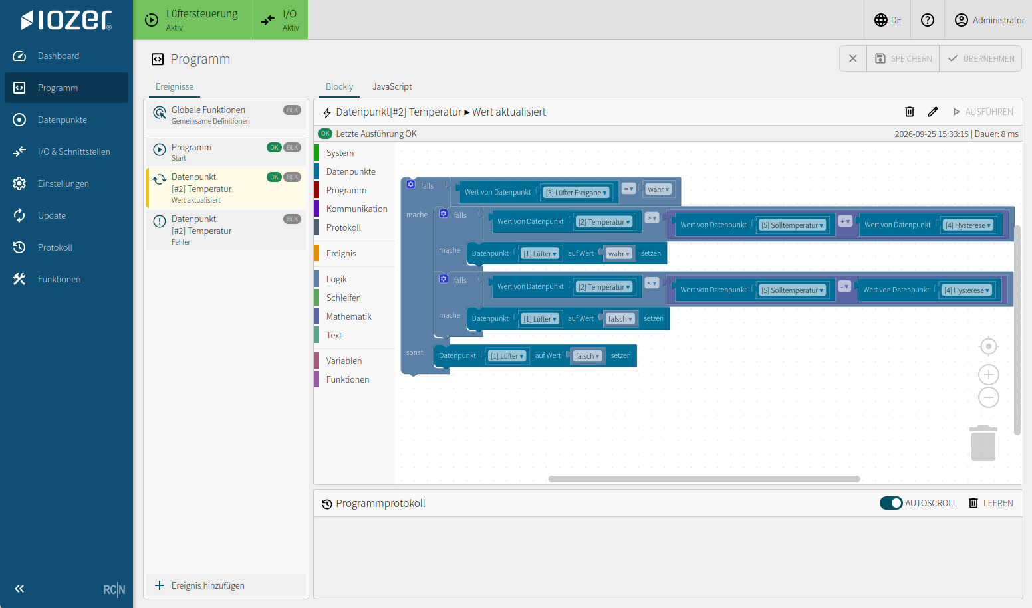Collapse the sidebar with double chevron
This screenshot has width=1032, height=608.
19,589
